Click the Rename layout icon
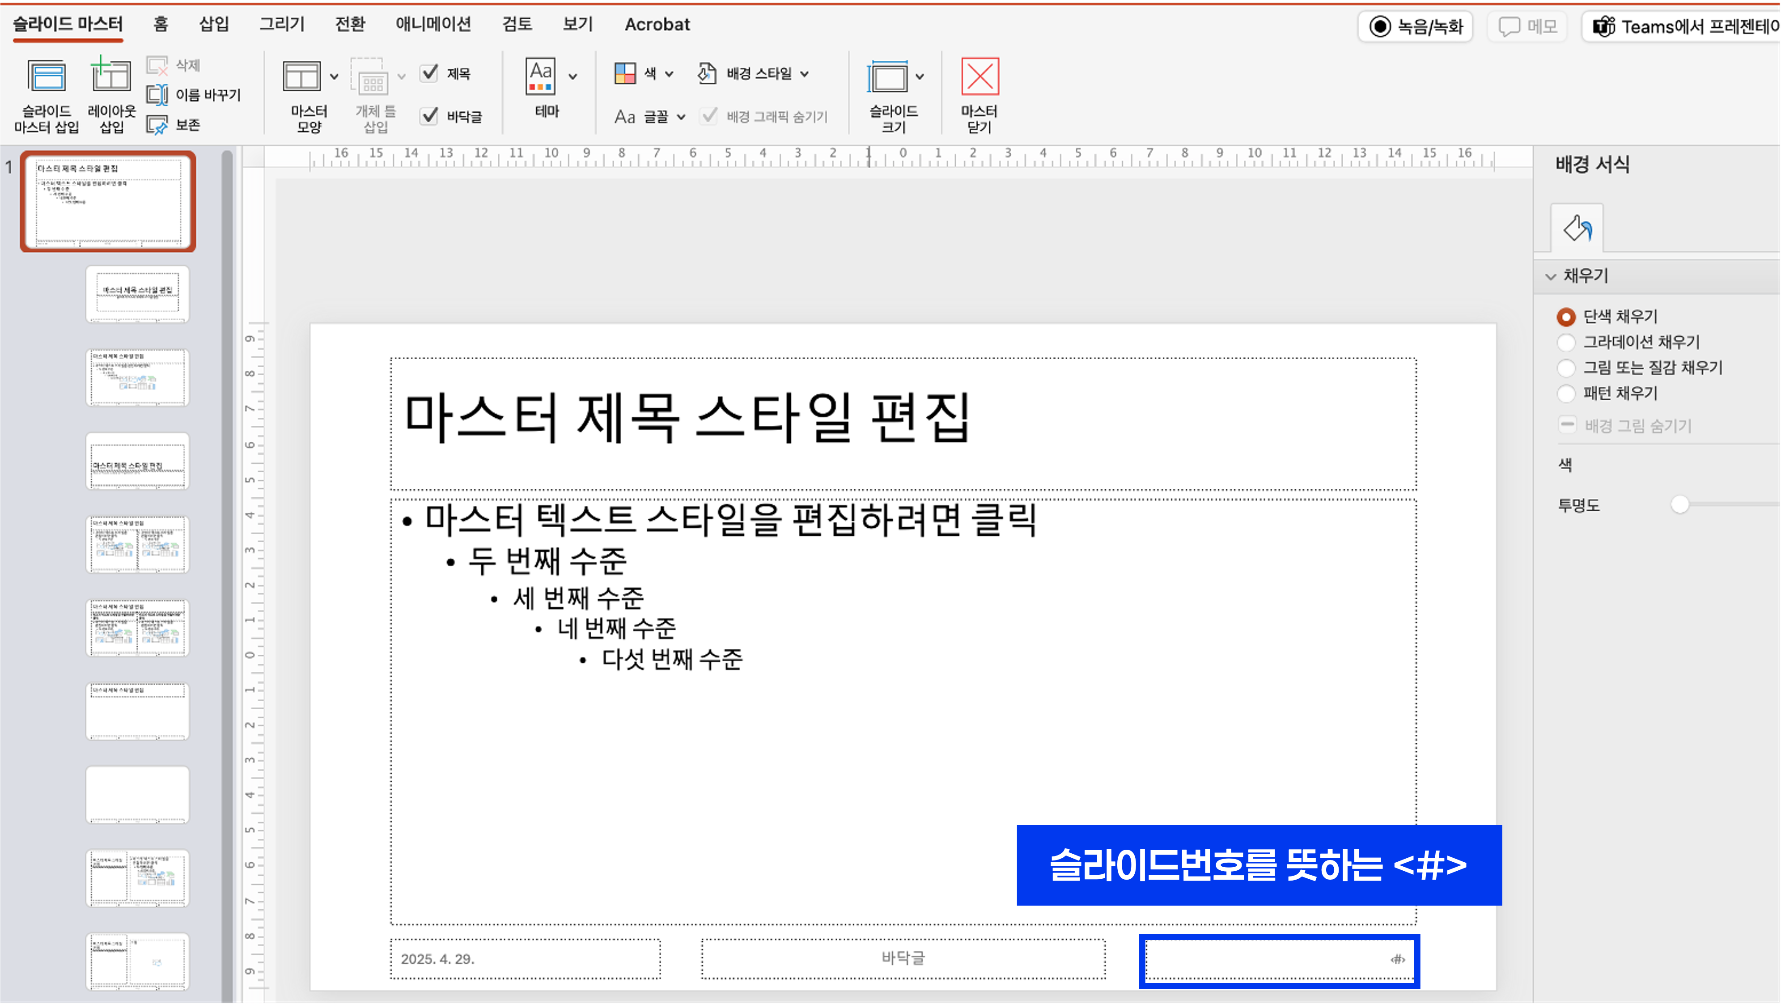Screen dimensions: 1781x1004 pos(157,95)
